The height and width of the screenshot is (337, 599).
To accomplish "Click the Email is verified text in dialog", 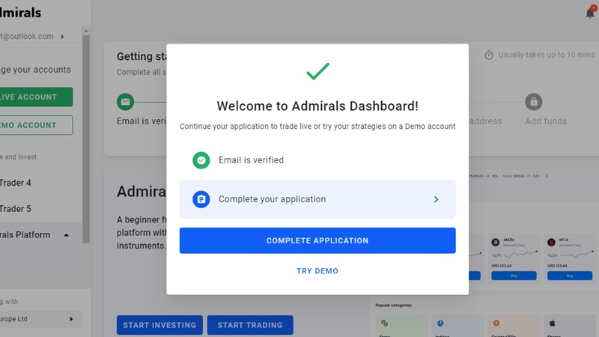I will pos(251,160).
